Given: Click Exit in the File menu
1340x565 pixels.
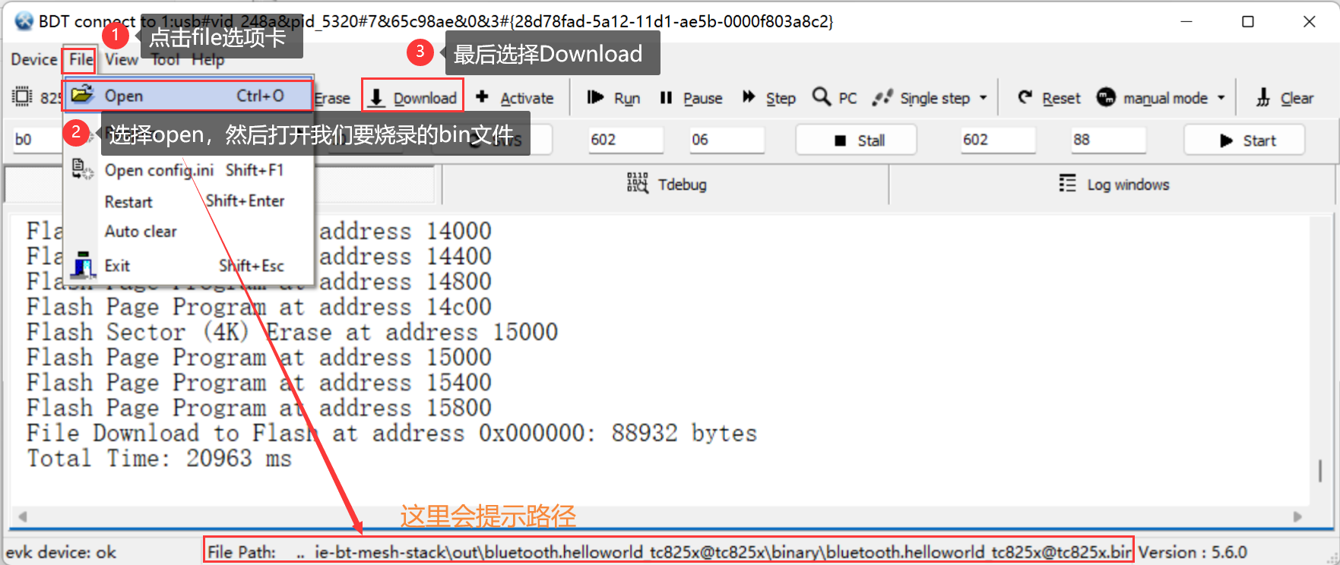Looking at the screenshot, I should click(188, 266).
